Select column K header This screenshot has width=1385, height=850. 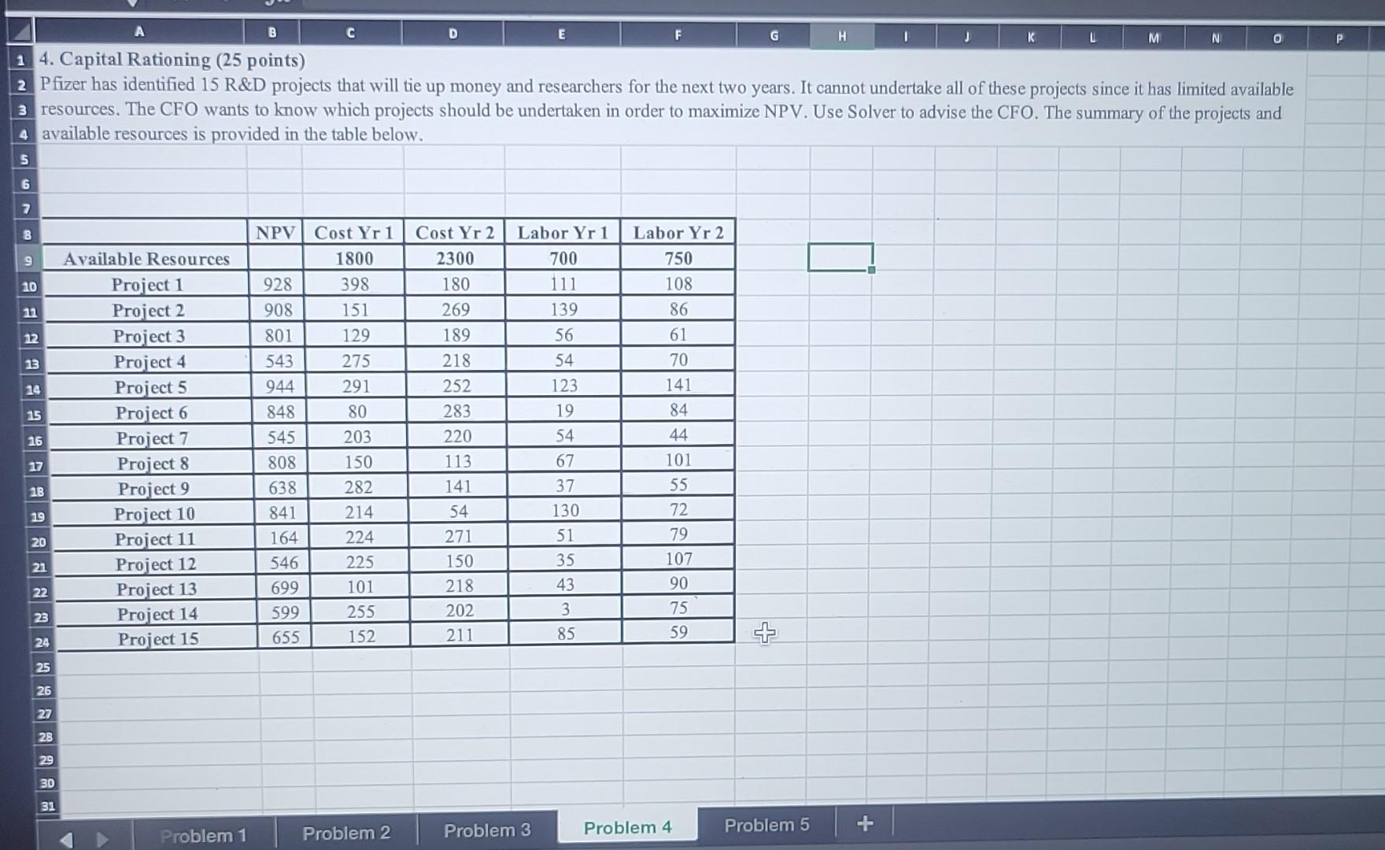(x=1030, y=37)
